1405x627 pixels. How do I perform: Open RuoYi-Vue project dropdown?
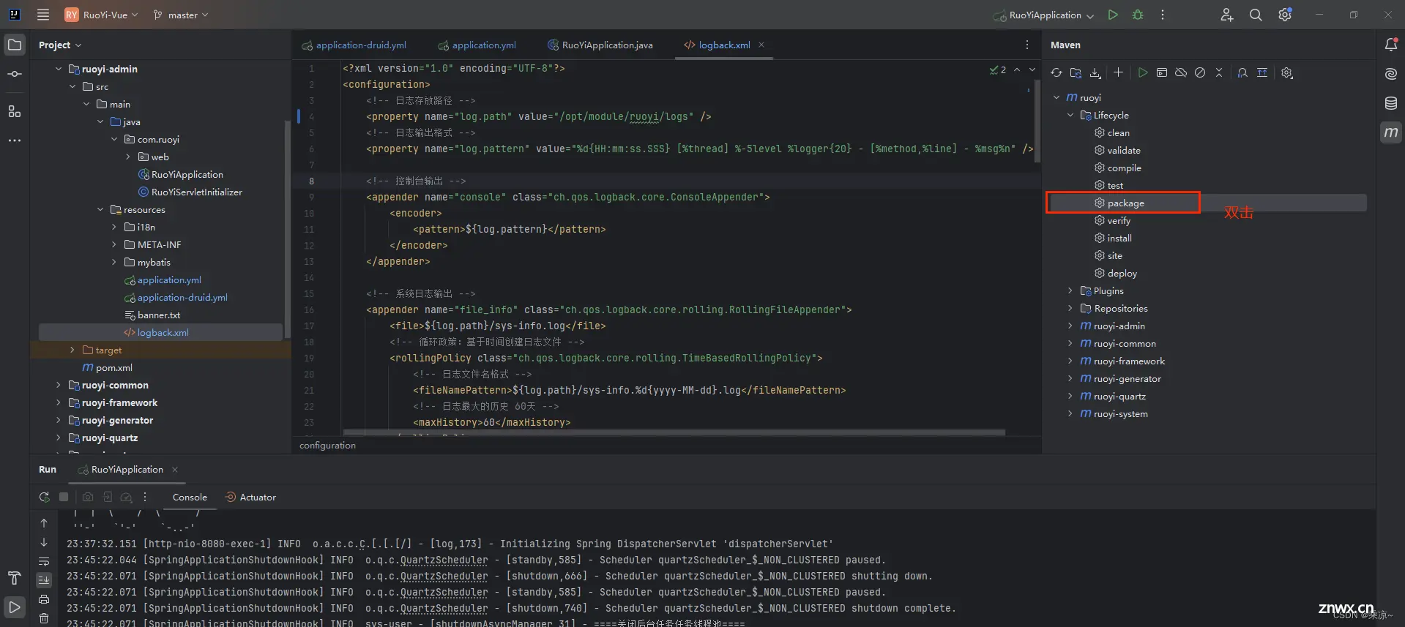(x=102, y=15)
